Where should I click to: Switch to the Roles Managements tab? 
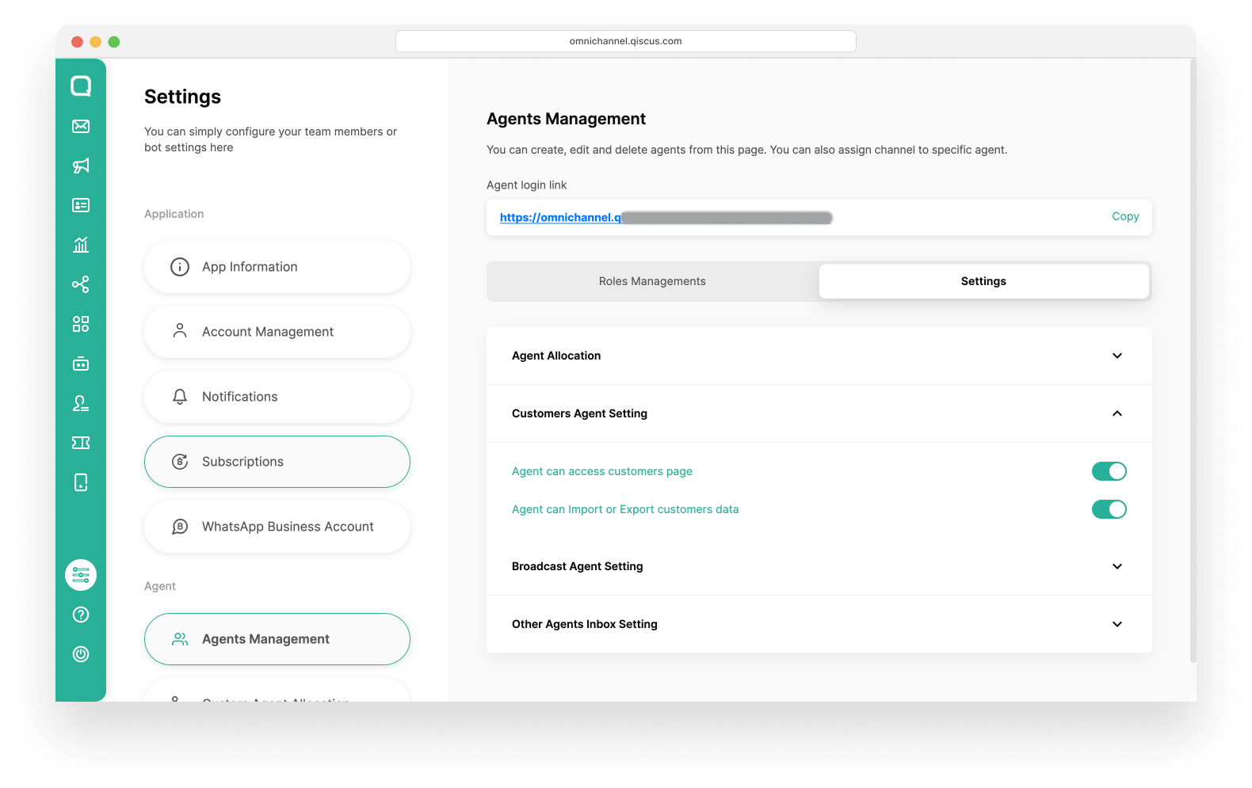[652, 281]
